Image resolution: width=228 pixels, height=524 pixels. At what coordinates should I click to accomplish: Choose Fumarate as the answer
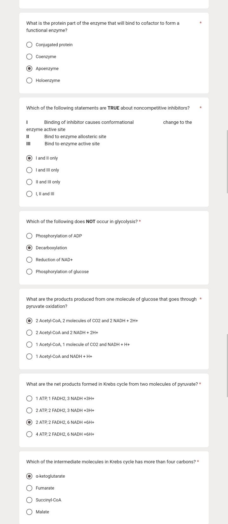pos(29,488)
